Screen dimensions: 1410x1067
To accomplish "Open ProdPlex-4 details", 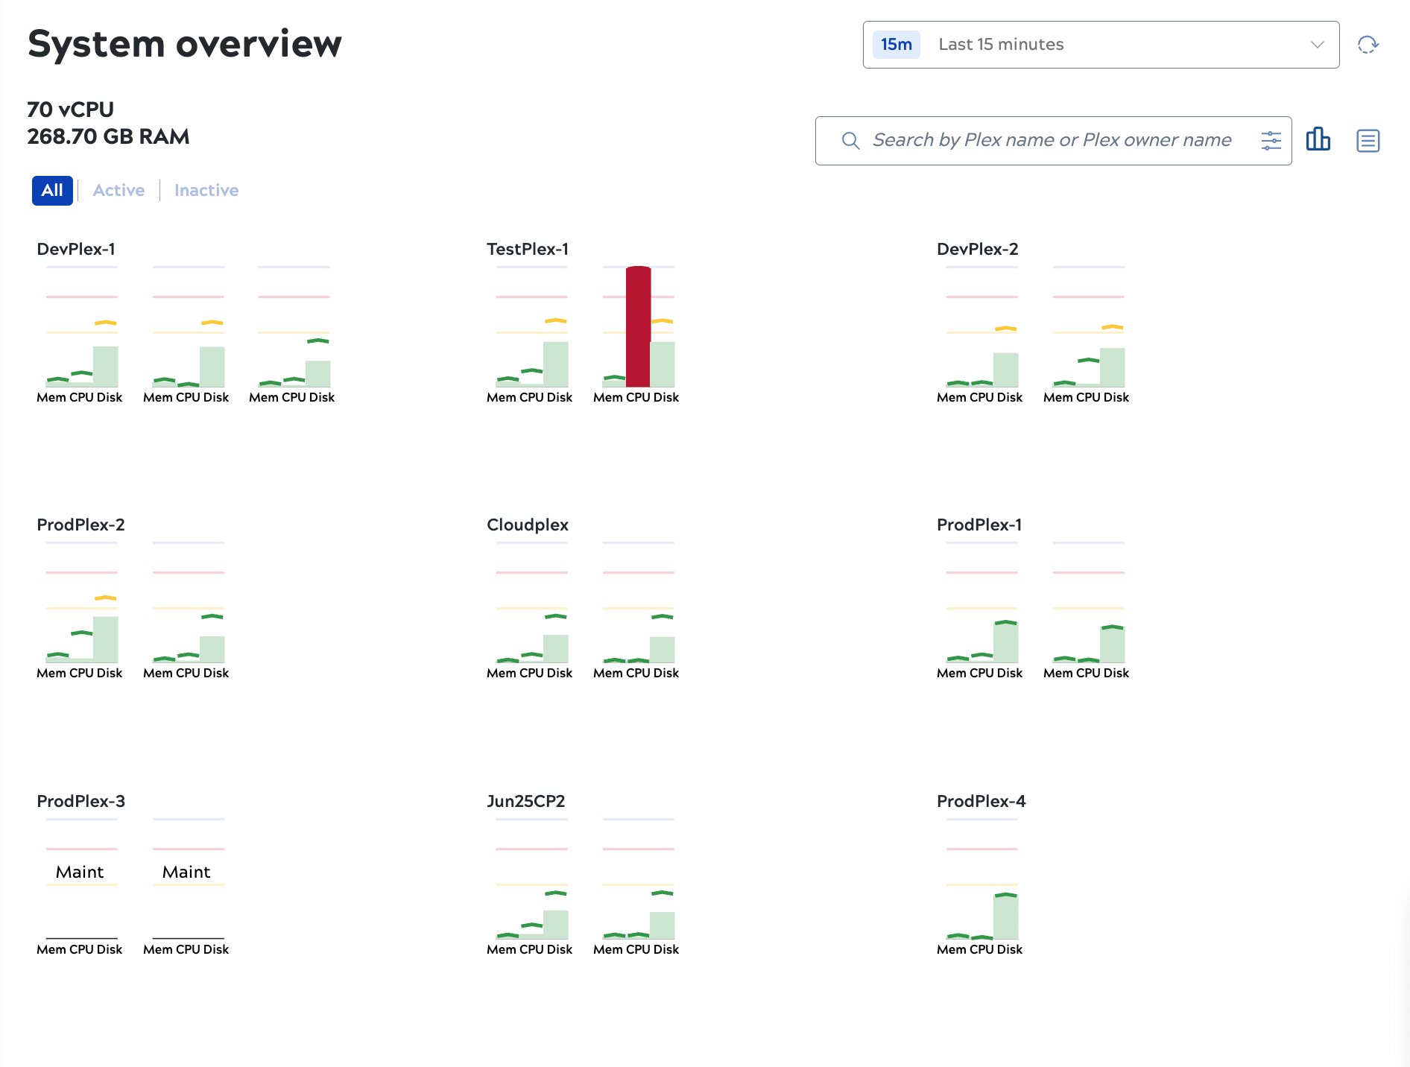I will (981, 801).
